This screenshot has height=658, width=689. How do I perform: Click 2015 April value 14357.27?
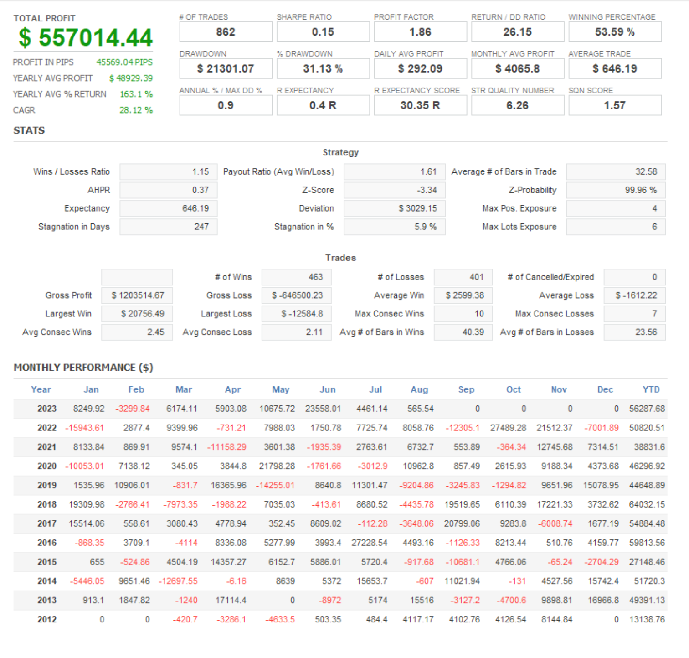(x=228, y=562)
